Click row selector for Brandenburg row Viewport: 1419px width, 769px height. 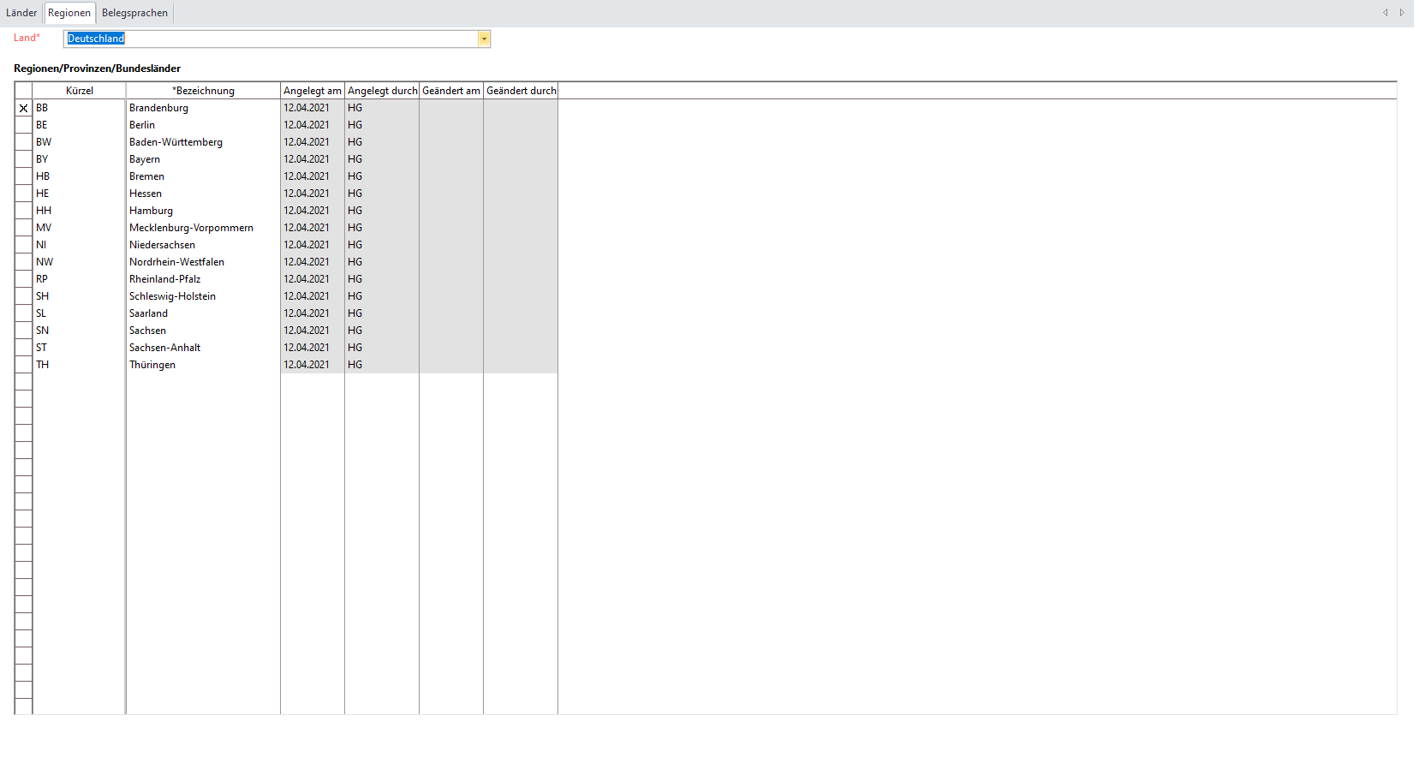(23, 108)
